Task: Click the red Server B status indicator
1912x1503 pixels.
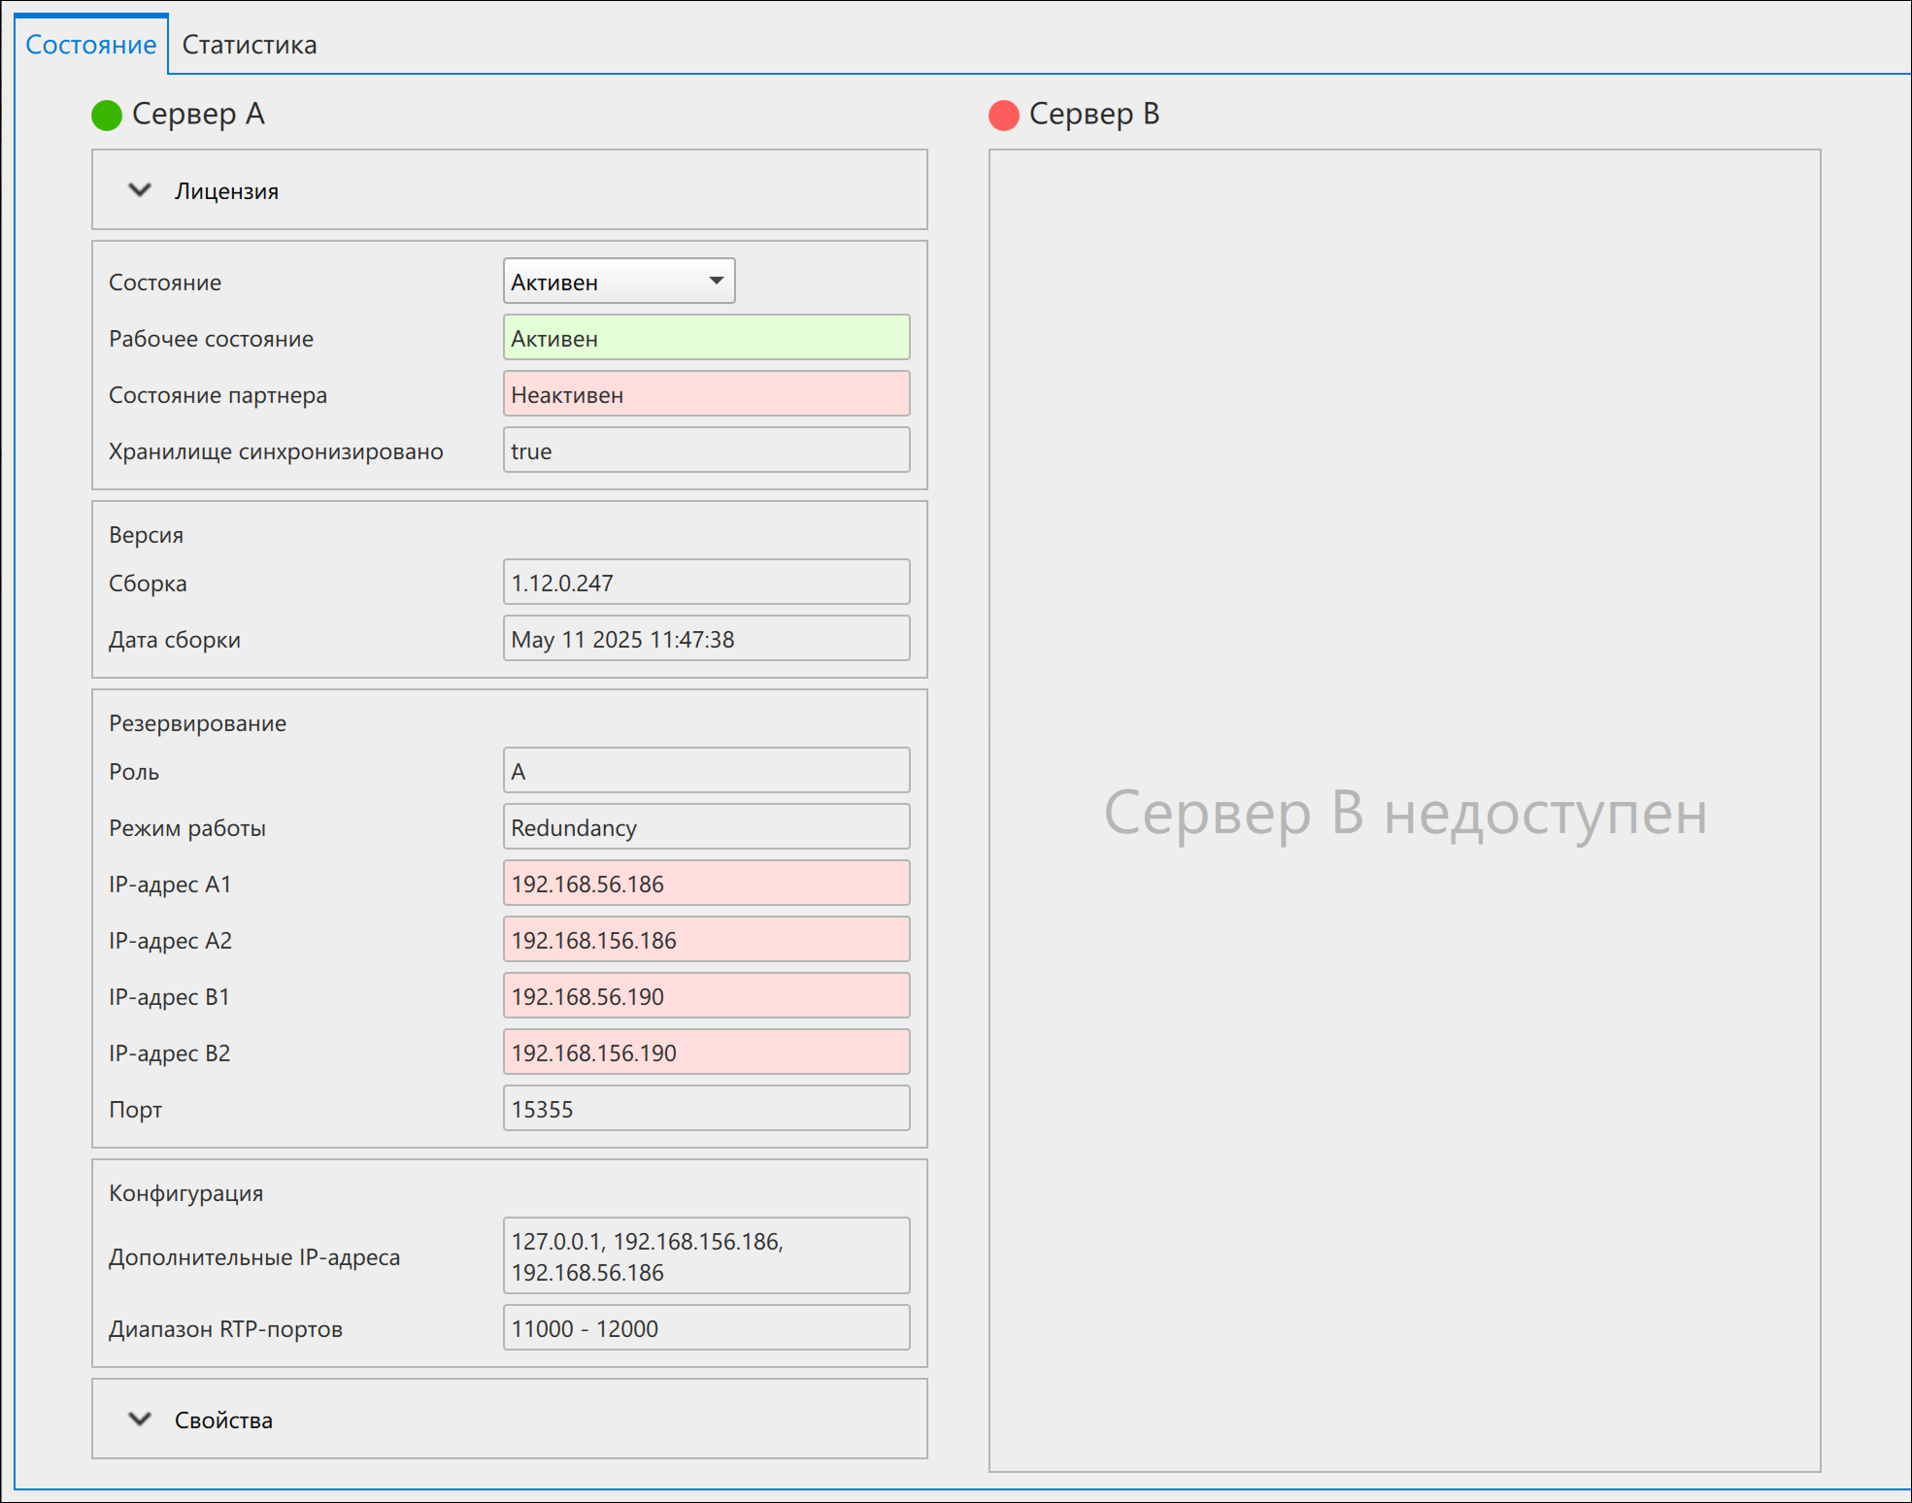Action: coord(1003,115)
